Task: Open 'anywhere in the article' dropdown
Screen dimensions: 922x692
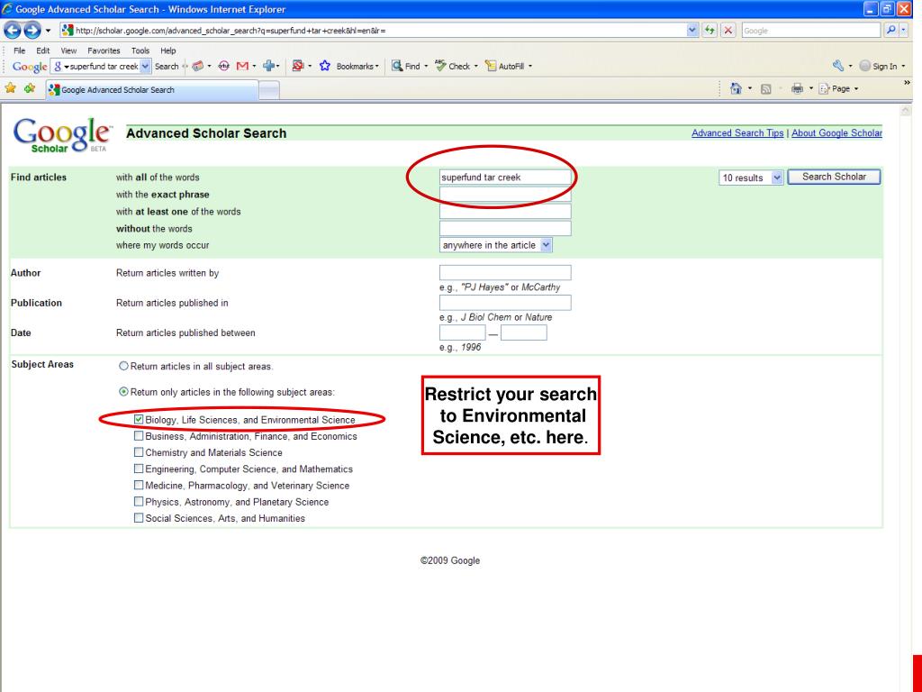Action: pyautogui.click(x=496, y=245)
